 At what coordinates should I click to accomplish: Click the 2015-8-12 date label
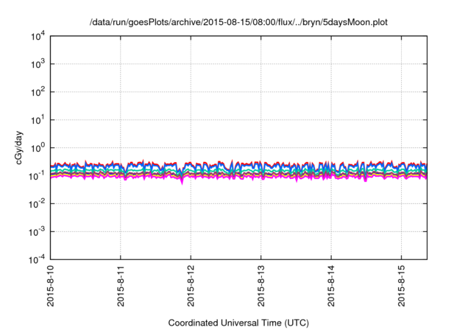tap(191, 286)
